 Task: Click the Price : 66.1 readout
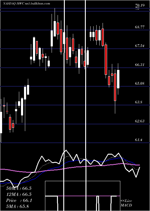(x=19, y=200)
